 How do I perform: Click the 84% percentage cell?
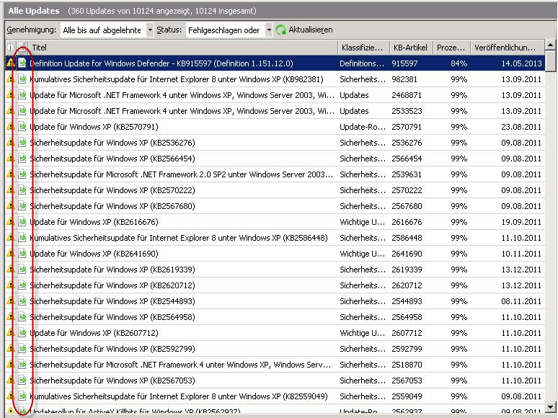click(459, 63)
